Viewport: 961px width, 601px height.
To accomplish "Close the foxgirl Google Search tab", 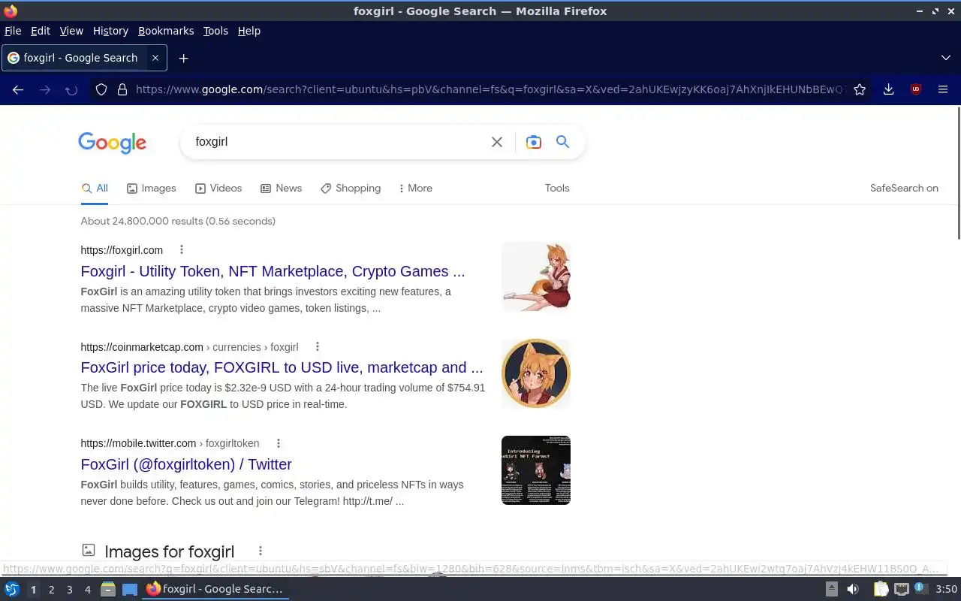I will 155,58.
